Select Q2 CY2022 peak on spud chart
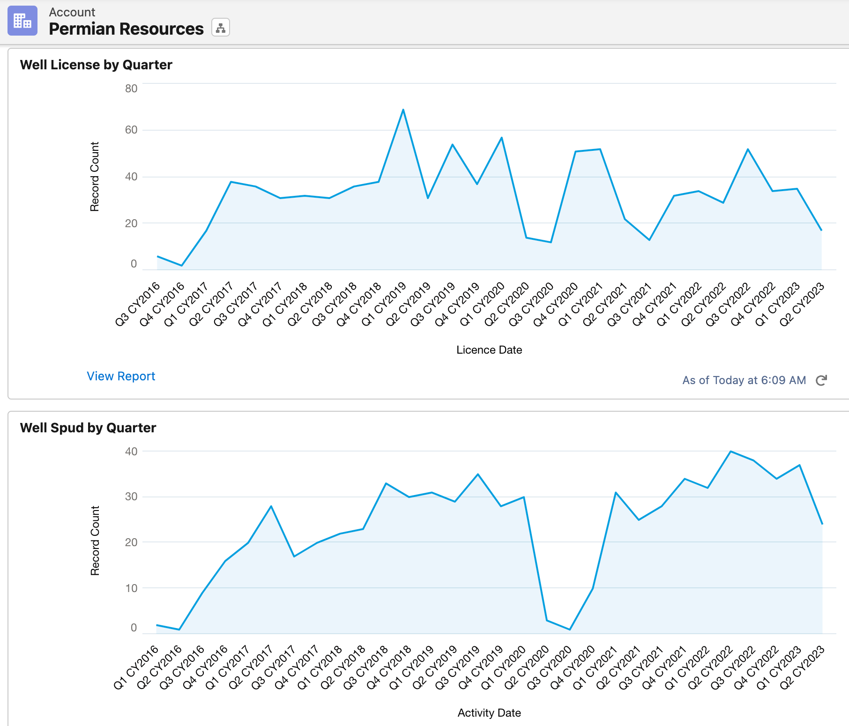The width and height of the screenshot is (849, 726). [730, 452]
